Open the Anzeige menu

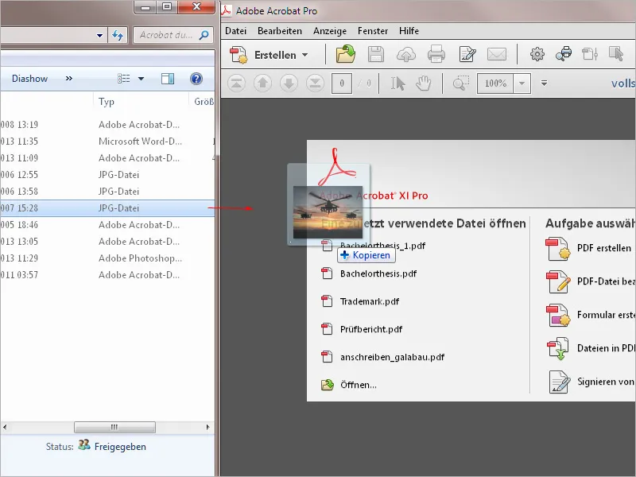click(x=330, y=31)
